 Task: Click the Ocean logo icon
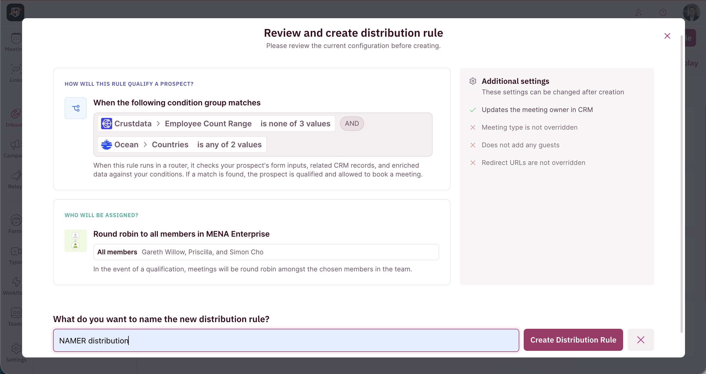coord(107,145)
